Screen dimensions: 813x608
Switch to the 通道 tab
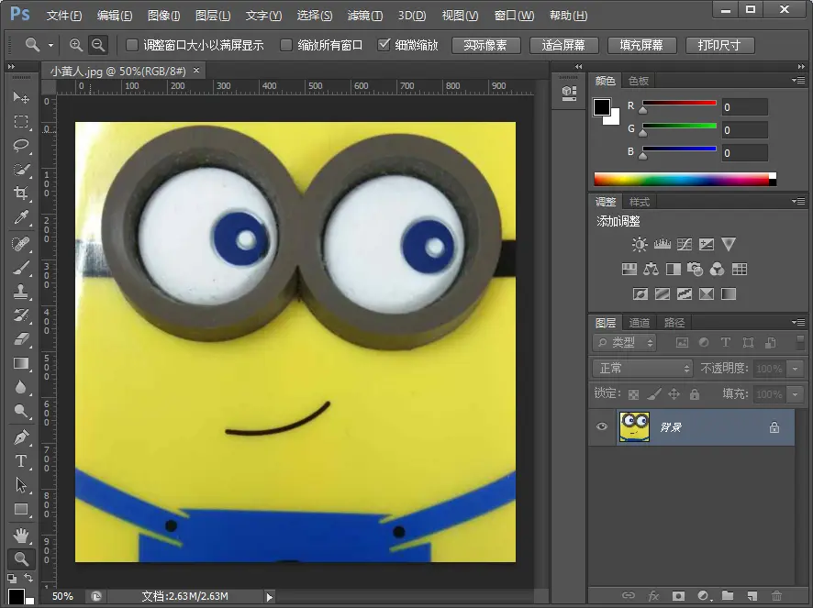pyautogui.click(x=640, y=323)
